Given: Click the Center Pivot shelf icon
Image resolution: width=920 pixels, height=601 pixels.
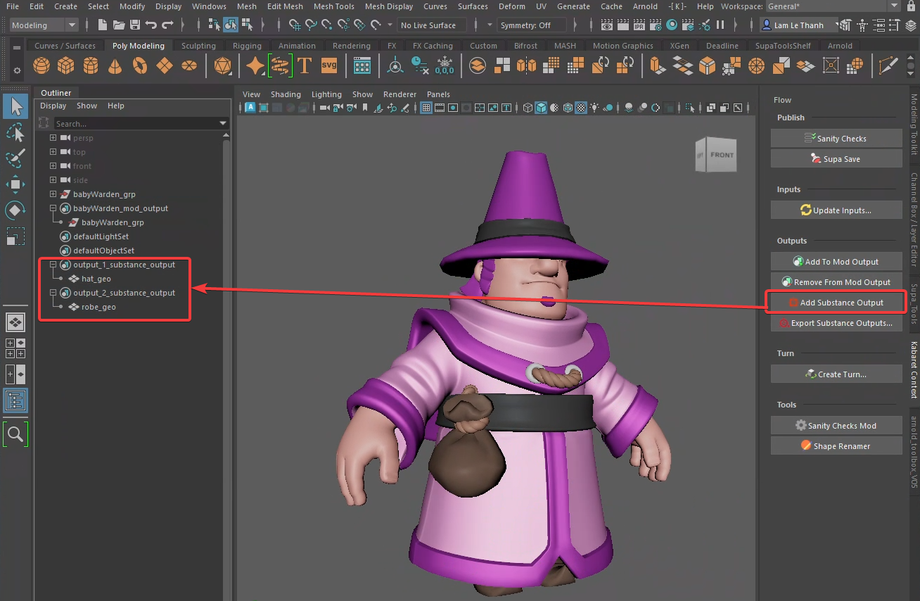Looking at the screenshot, I should click(396, 66).
